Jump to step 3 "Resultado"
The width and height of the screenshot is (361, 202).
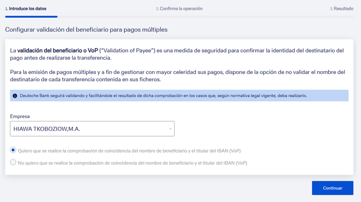click(341, 9)
